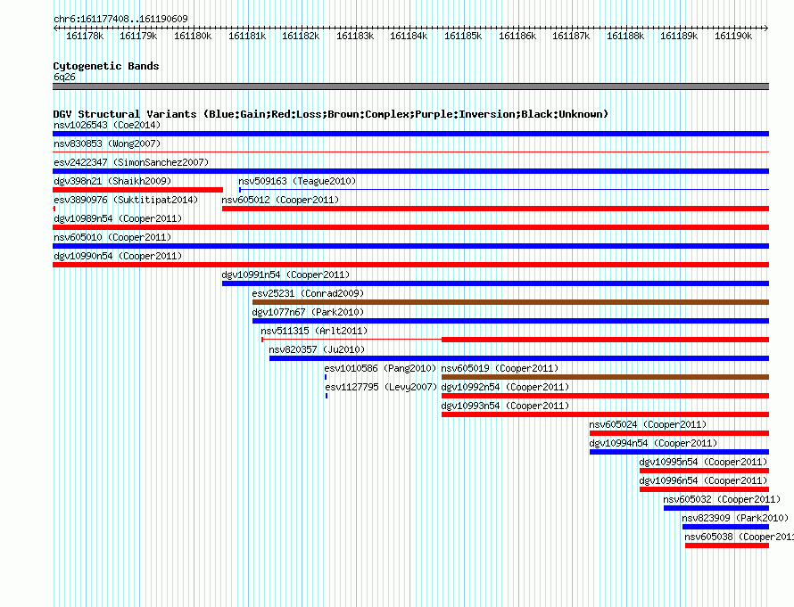Screen dimensions: 794x607
Task: Click the brown bar under nsv605019
Action: click(605, 377)
